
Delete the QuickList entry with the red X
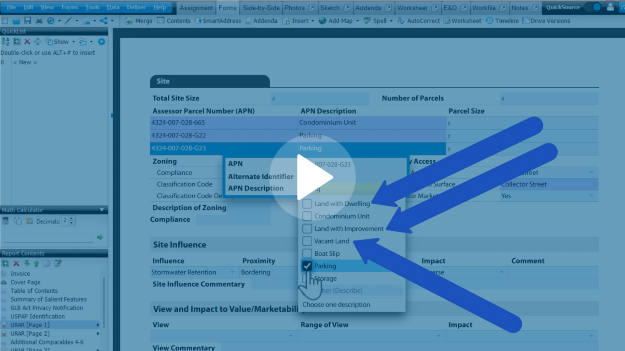(x=27, y=42)
